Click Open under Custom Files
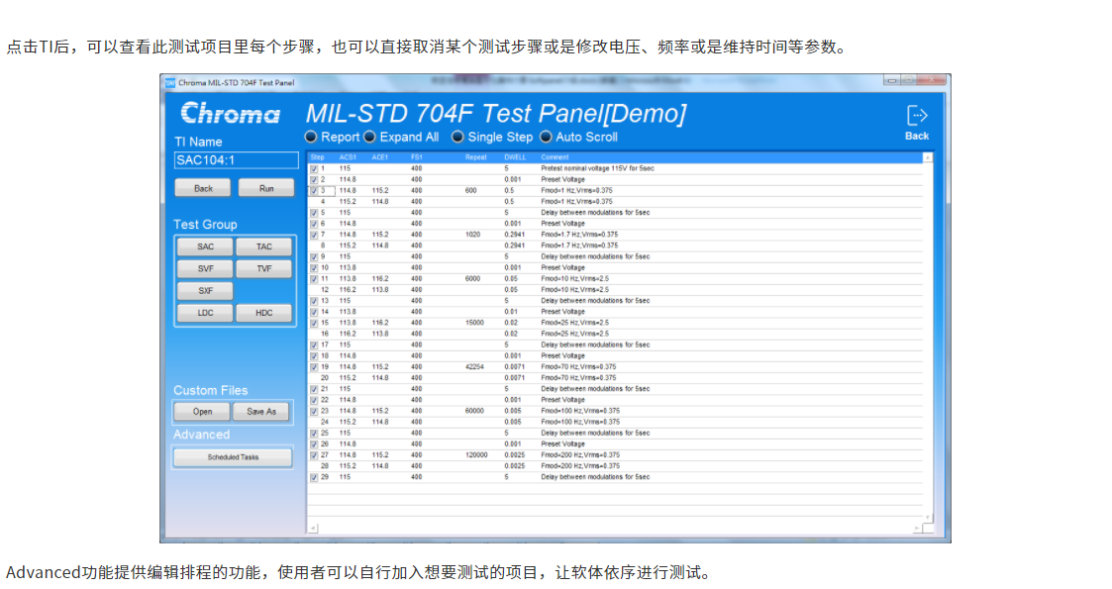 coord(201,412)
